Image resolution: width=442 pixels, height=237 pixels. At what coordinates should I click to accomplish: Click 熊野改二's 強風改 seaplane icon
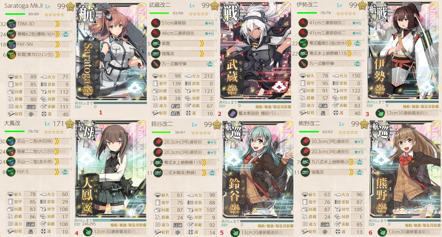[x=305, y=172]
